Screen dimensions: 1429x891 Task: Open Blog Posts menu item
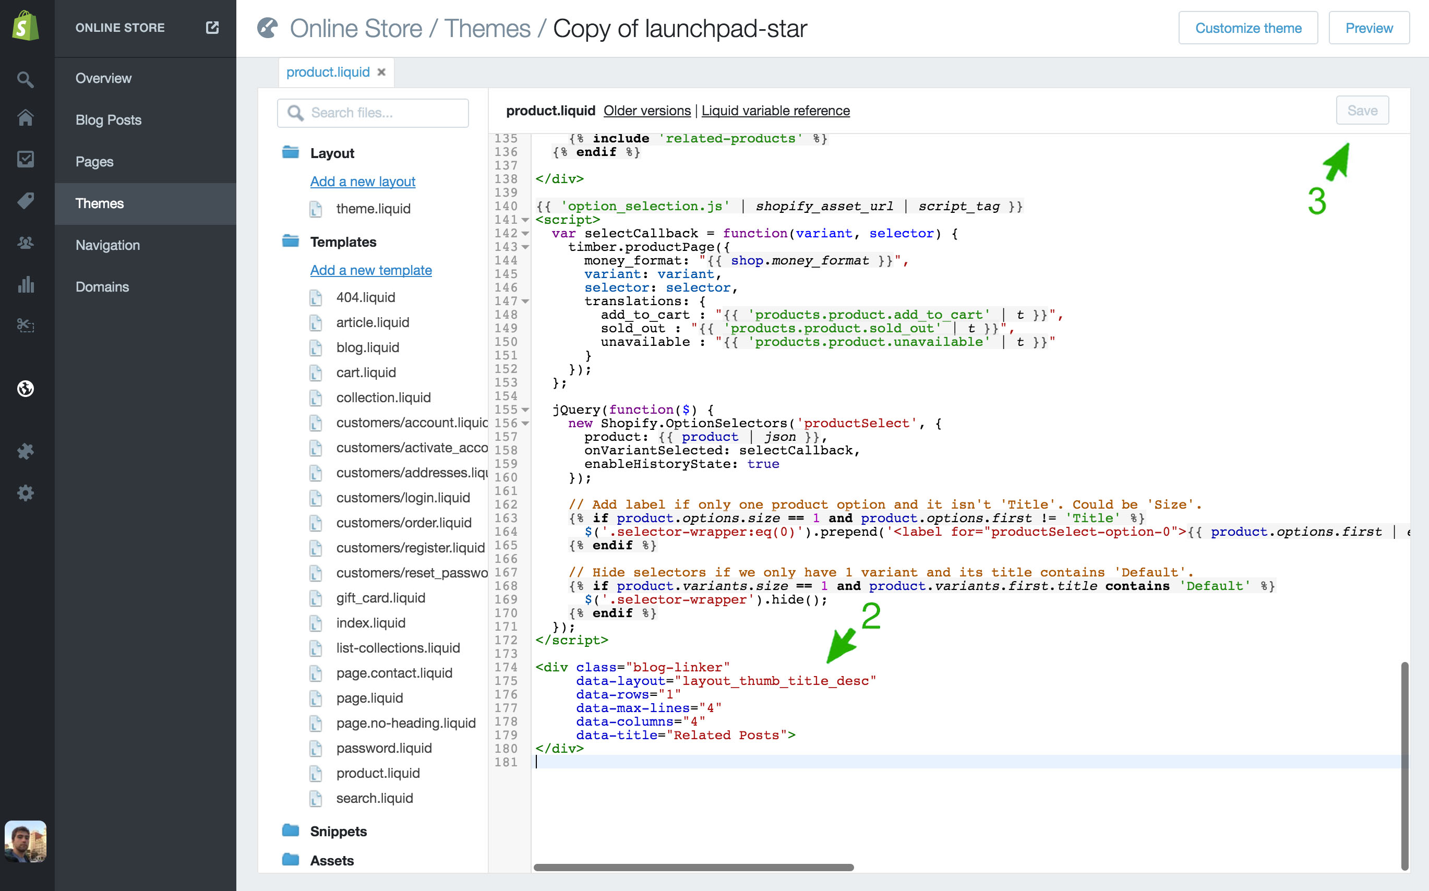tap(146, 120)
